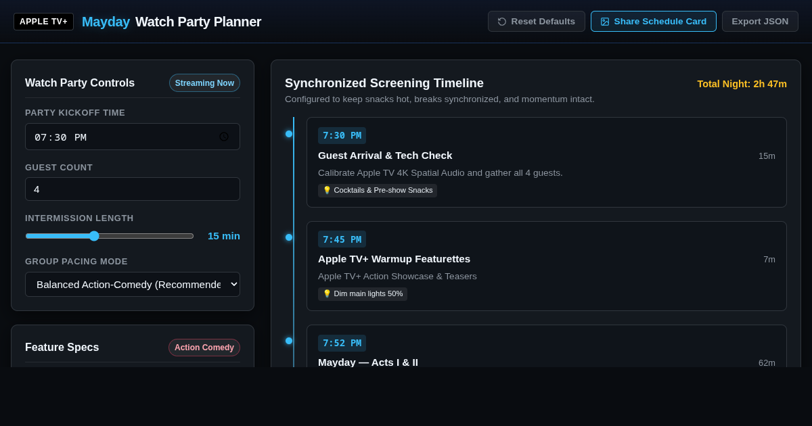Click the Guest Count input field
Viewport: 812px width, 426px height.
click(133, 189)
